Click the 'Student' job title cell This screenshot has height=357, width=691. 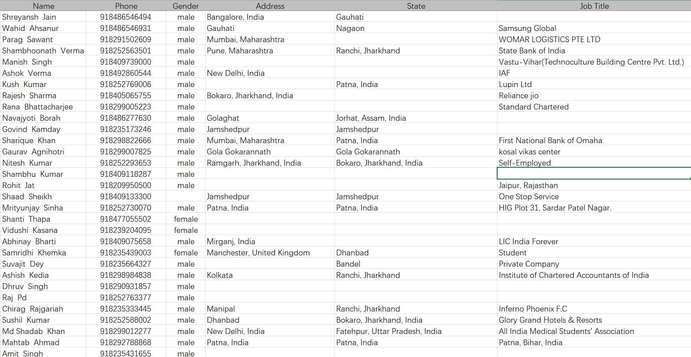tap(594, 253)
